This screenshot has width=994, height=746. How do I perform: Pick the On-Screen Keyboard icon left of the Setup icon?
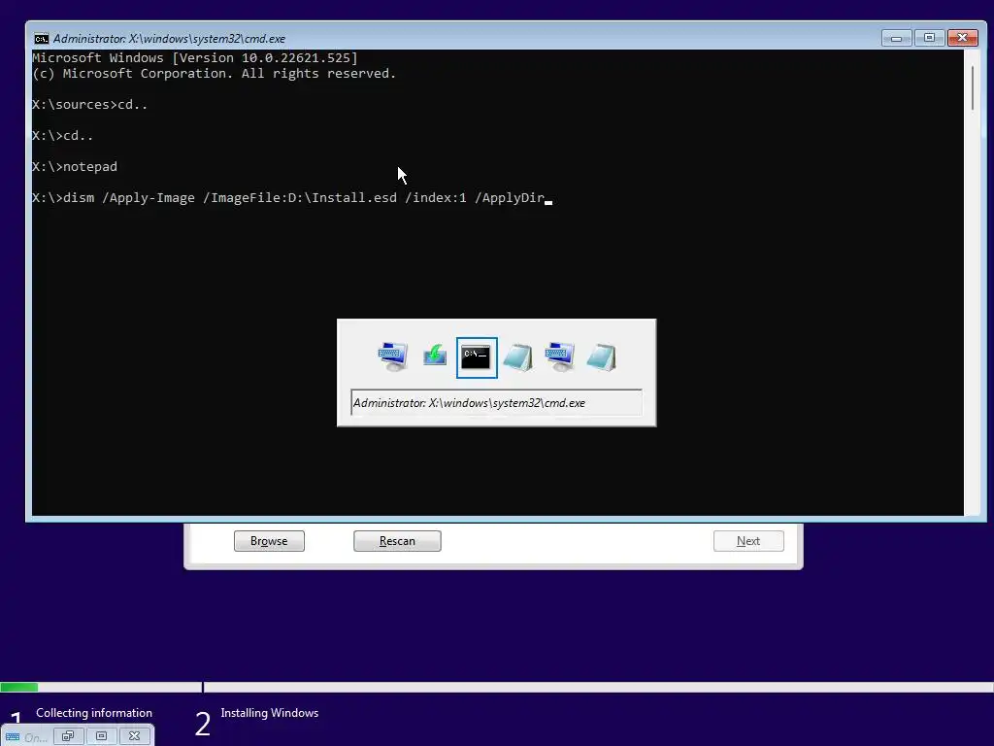[392, 356]
